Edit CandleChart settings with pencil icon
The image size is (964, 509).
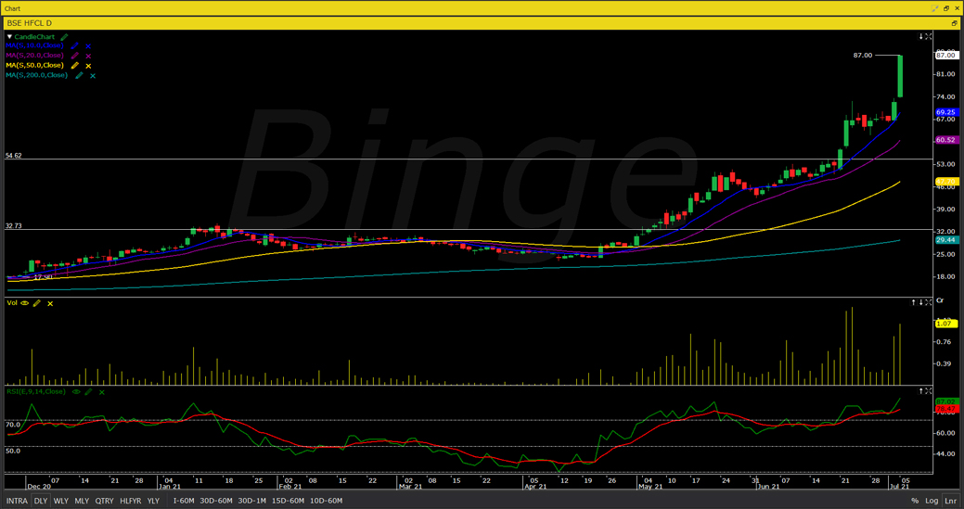(x=65, y=37)
